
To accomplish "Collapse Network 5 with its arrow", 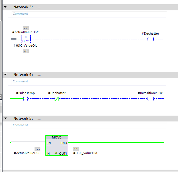I will 5,118.
